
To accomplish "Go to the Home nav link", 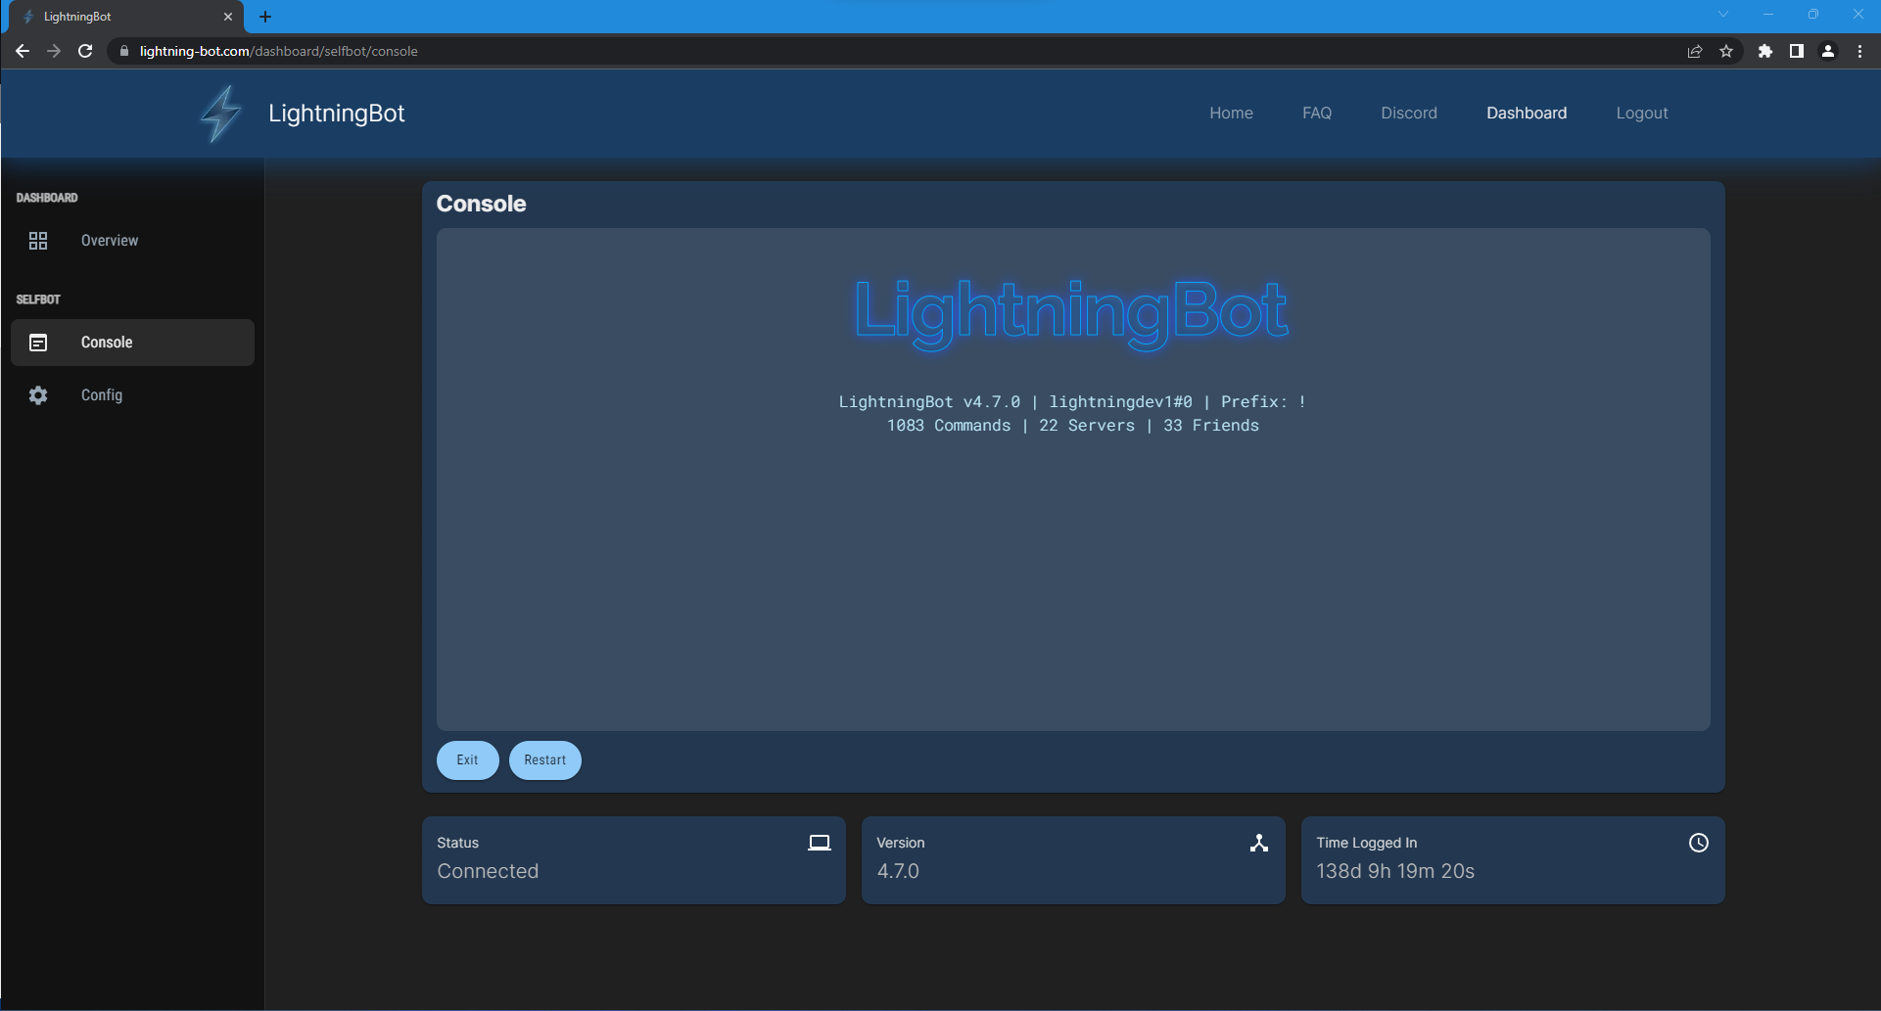I will (x=1231, y=114).
